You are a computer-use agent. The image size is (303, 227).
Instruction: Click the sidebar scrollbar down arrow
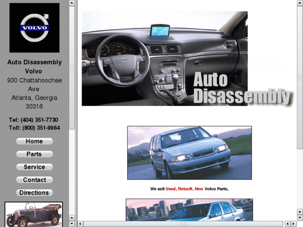tap(72, 224)
